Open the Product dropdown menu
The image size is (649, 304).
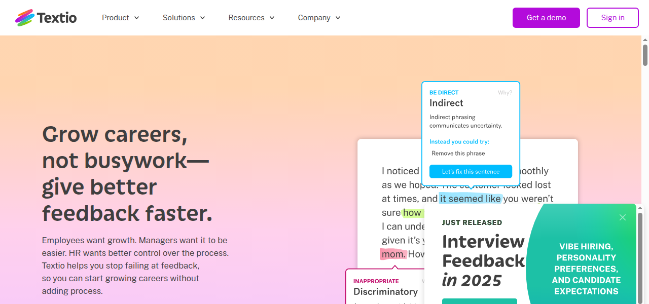116,18
